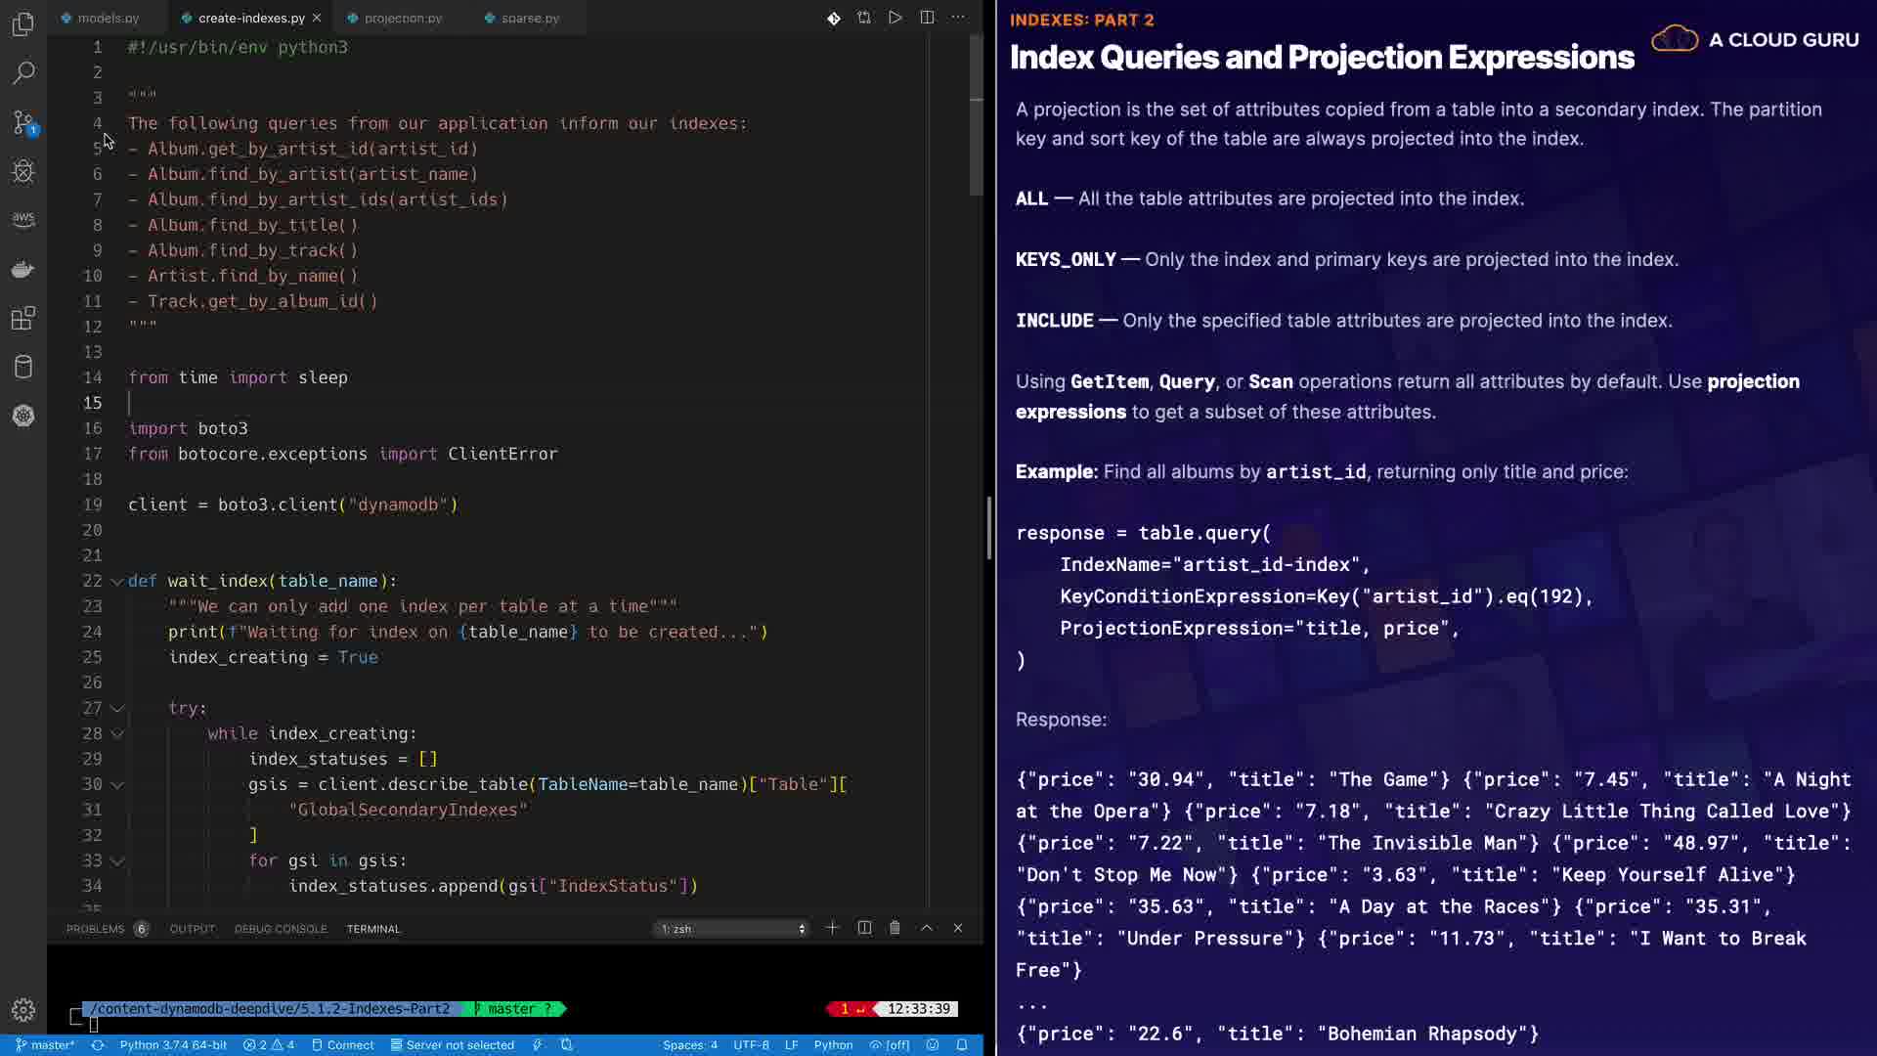Kill terminal with trash icon

click(x=895, y=928)
